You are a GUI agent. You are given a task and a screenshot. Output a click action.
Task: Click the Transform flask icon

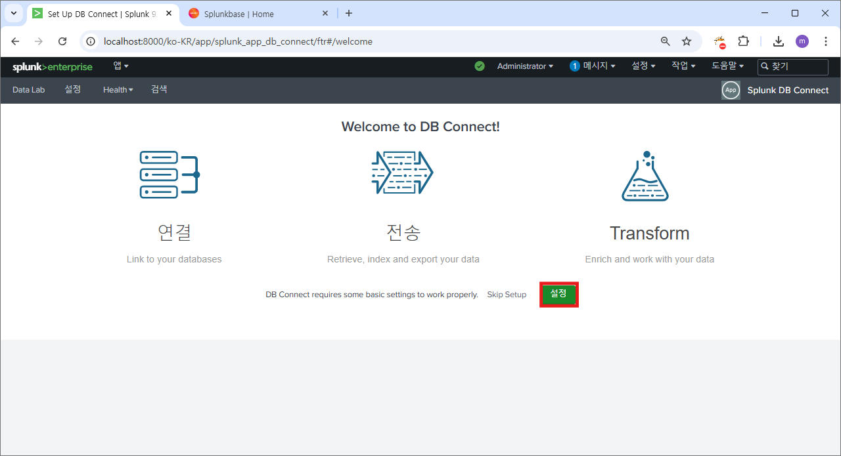tap(645, 176)
